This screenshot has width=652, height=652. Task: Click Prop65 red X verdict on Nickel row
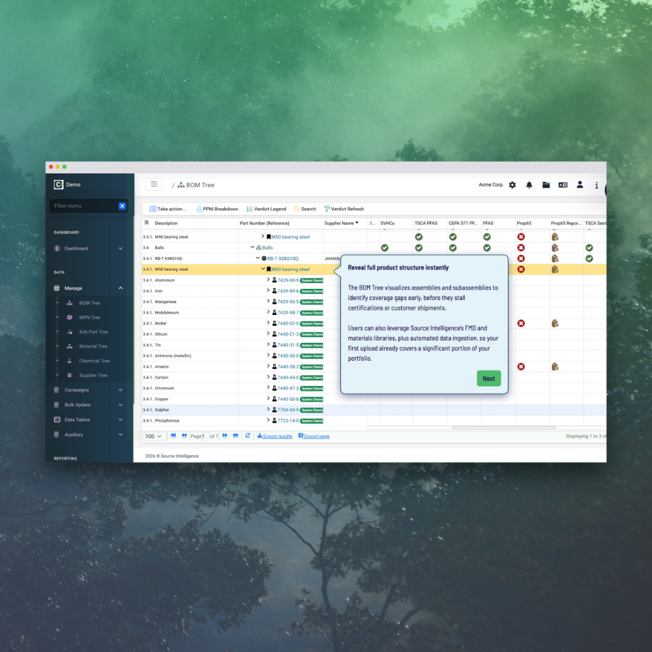point(520,323)
